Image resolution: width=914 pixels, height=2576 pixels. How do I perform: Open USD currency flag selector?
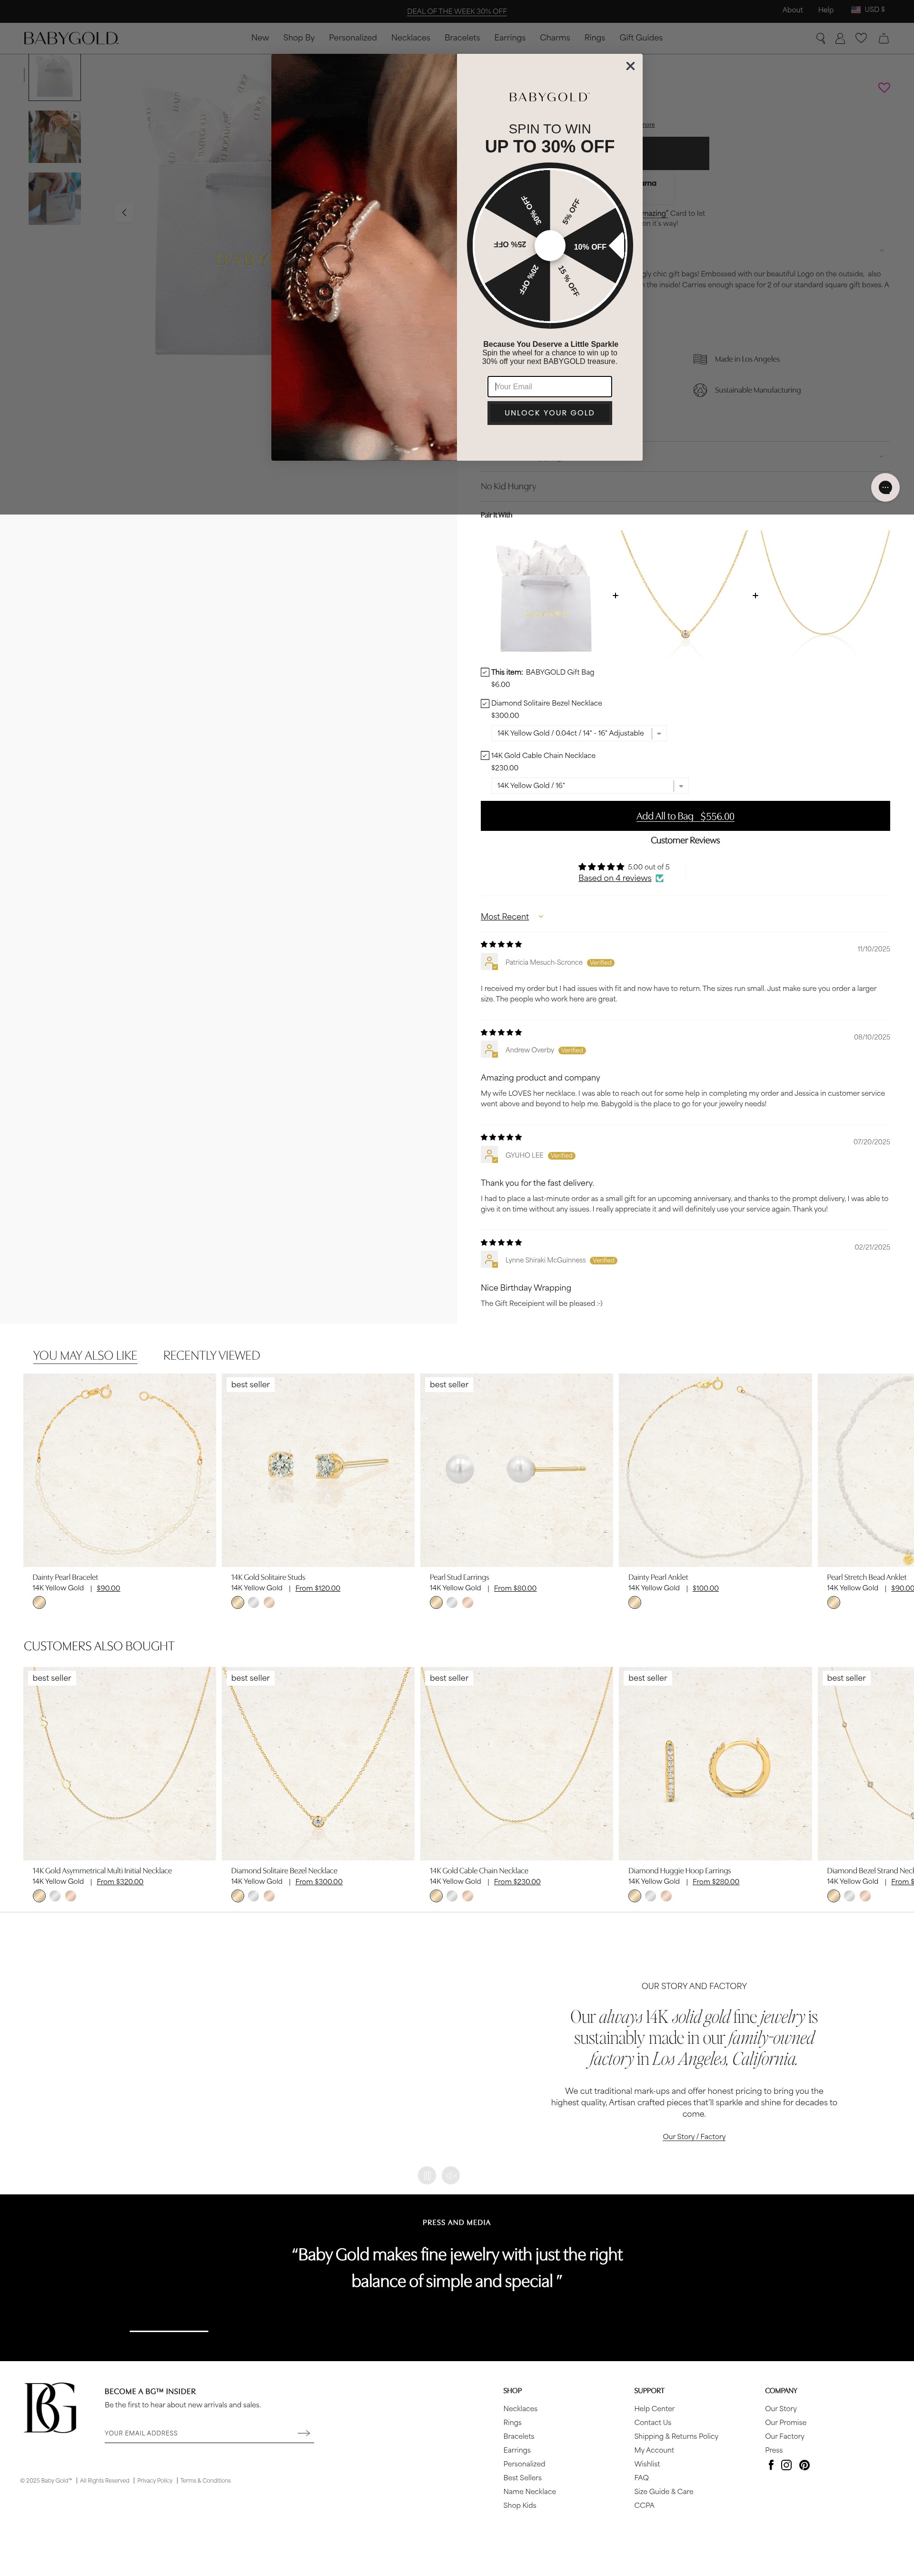tap(867, 10)
